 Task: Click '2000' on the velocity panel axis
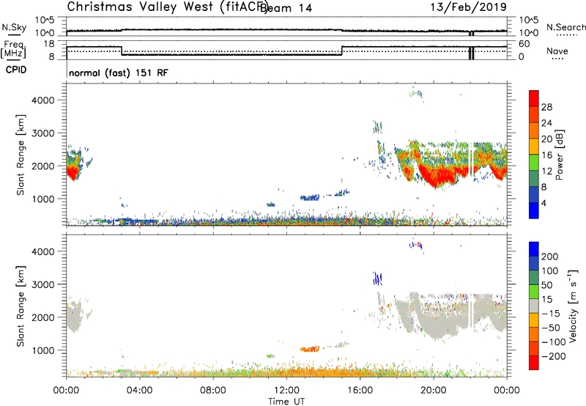tap(43, 317)
